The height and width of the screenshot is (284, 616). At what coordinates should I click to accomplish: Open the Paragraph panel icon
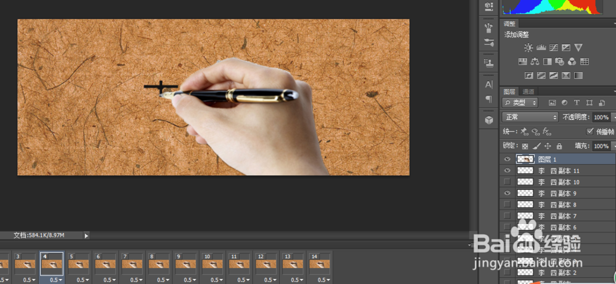pyautogui.click(x=488, y=99)
